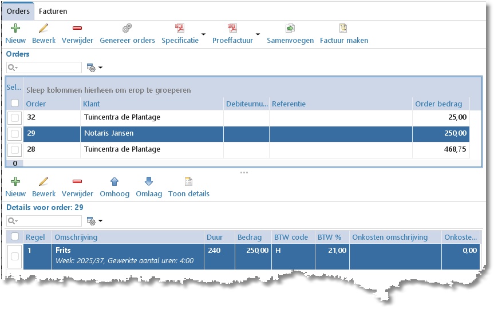
Task: Tick the checkbox for order 28
Action: pos(15,150)
